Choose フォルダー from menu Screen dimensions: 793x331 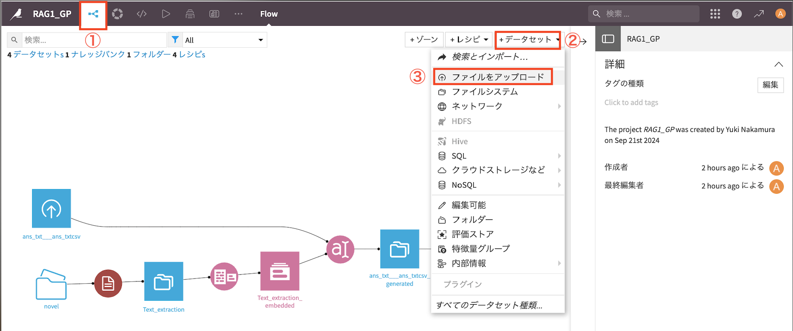pyautogui.click(x=498, y=219)
